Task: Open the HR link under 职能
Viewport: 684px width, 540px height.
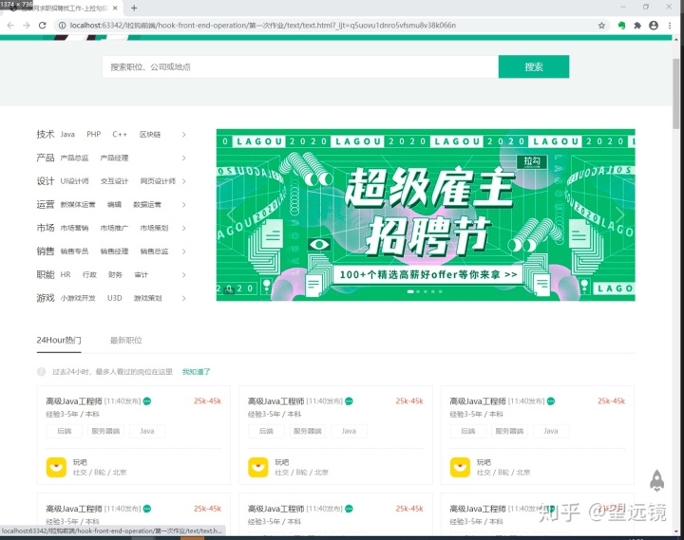Action: 66,274
